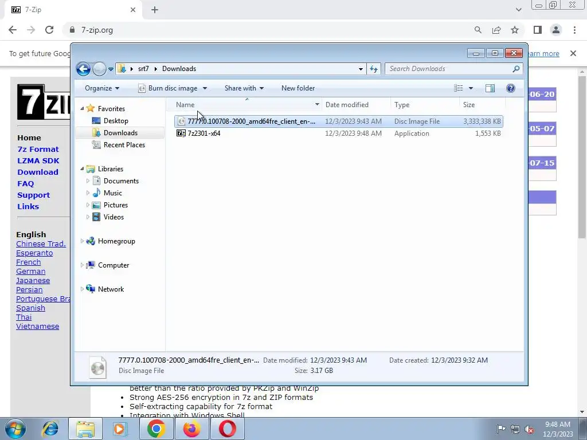Dismiss Chrome notification bar
The width and height of the screenshot is (587, 440).
pyautogui.click(x=573, y=53)
